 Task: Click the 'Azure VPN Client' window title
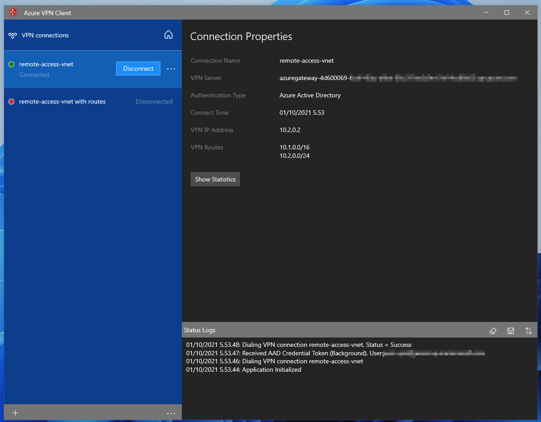(x=48, y=13)
